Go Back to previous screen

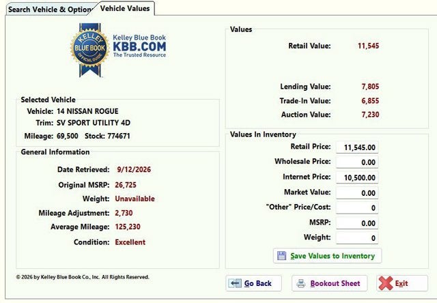tap(253, 283)
